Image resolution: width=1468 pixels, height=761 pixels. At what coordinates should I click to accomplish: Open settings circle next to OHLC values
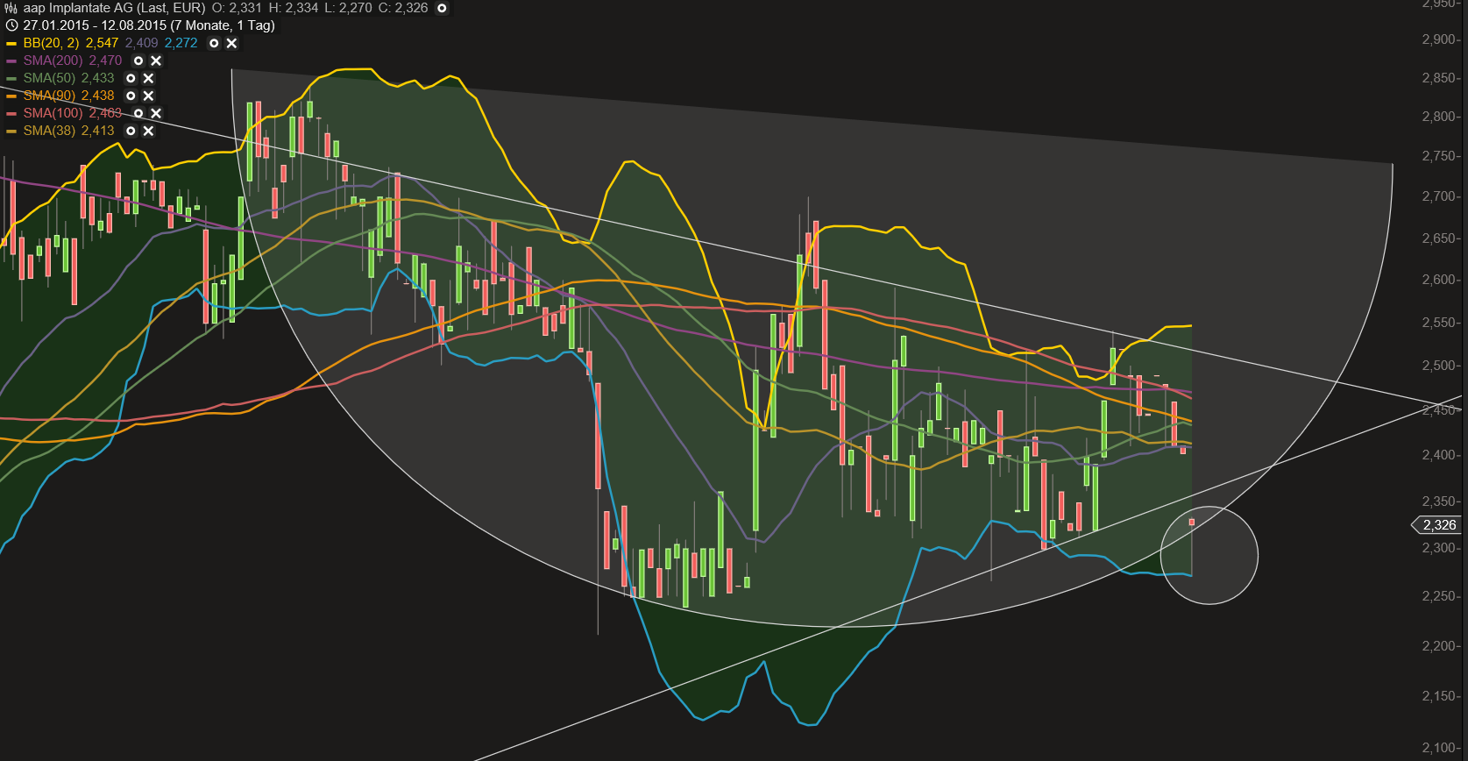click(442, 8)
